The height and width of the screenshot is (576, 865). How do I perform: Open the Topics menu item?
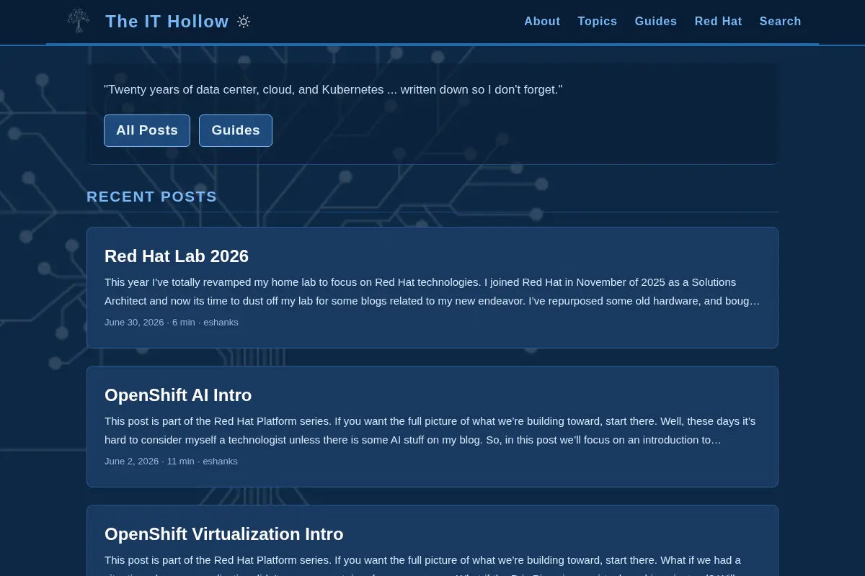pos(598,22)
